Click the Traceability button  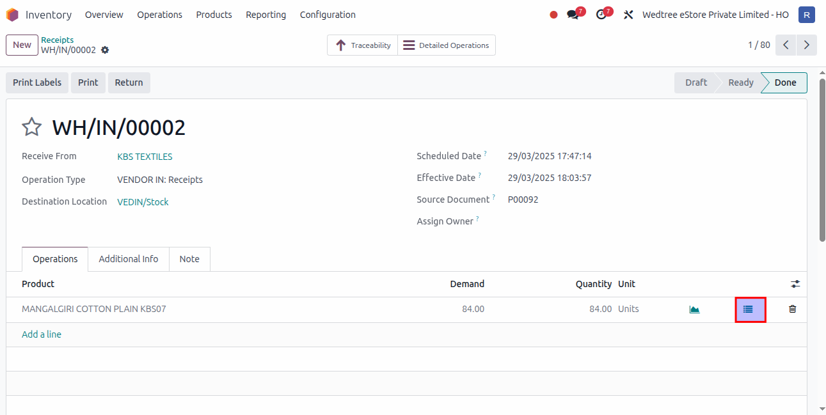363,45
